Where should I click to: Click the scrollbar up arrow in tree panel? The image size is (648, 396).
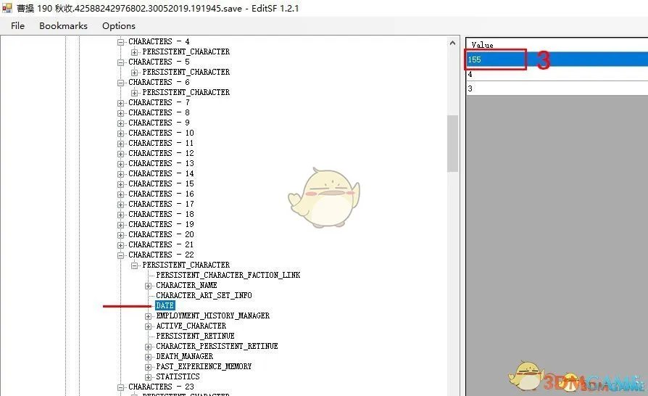click(453, 42)
